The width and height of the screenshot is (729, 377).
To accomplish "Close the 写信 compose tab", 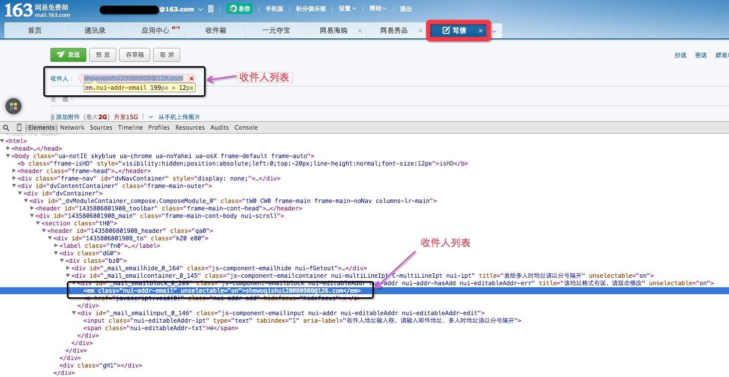I will [481, 31].
